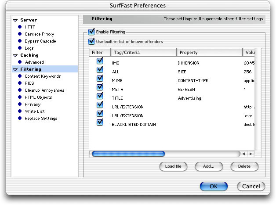Uncheck the META REFRESH filter row
The height and width of the screenshot is (205, 276).
(100, 87)
